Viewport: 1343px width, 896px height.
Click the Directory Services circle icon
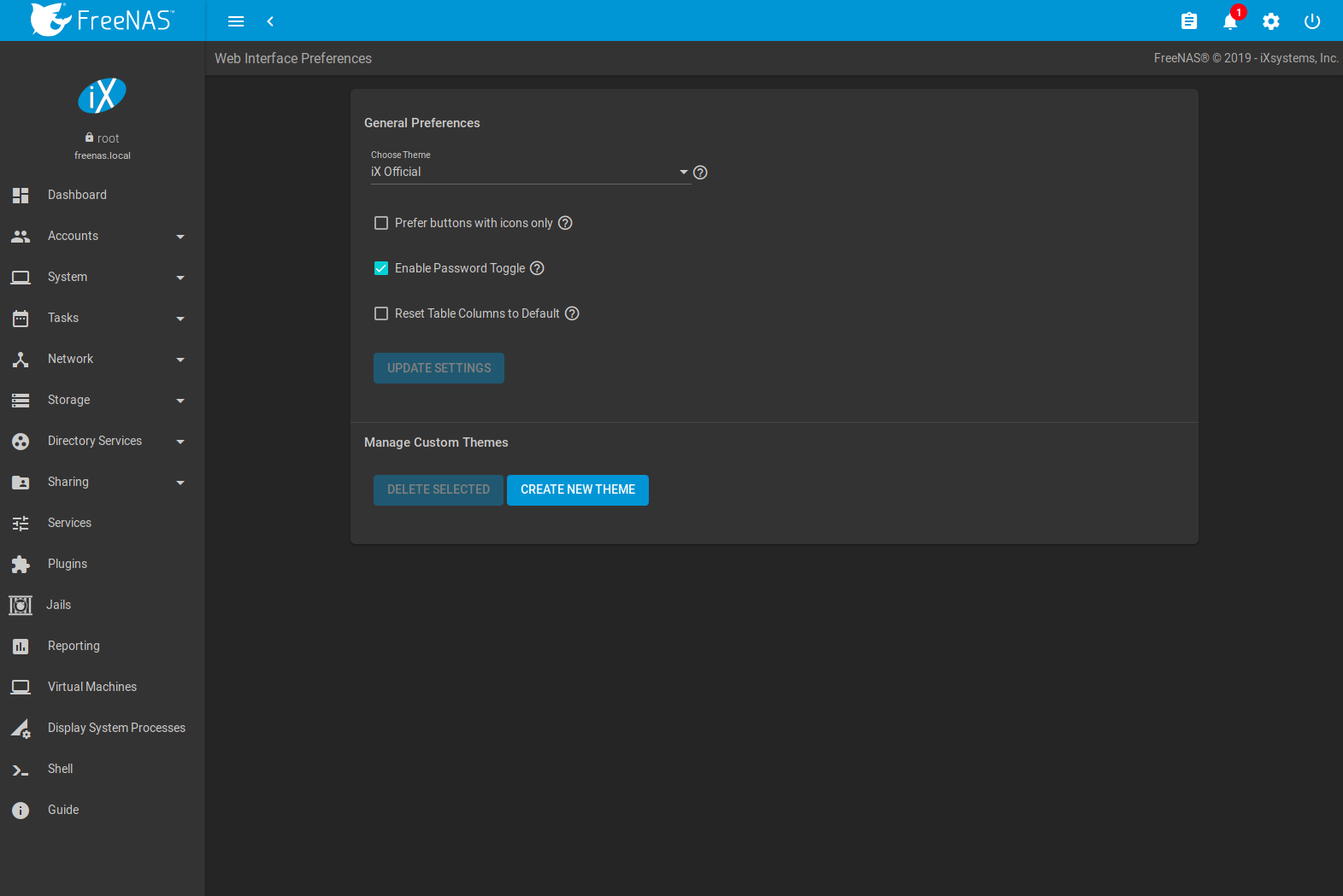click(21, 442)
